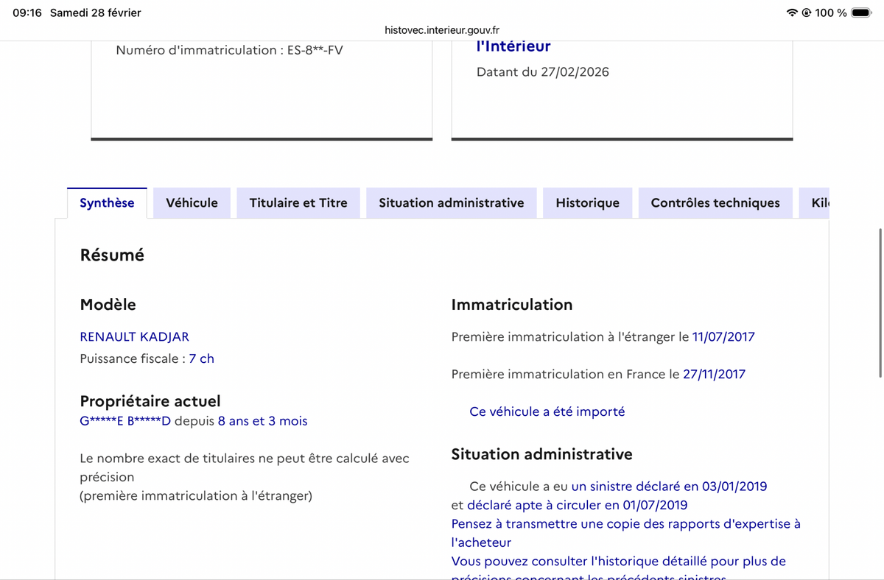Click the date 27/11/2017
The image size is (884, 580).
pos(714,374)
